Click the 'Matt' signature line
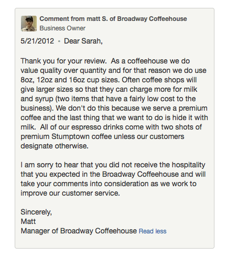Image resolution: width=226 pixels, height=257 pixels. [28, 221]
